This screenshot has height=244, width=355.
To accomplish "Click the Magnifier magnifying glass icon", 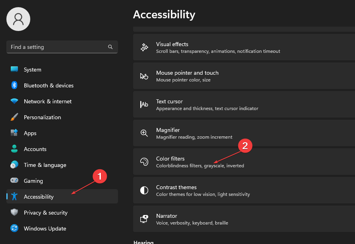I will click(144, 133).
